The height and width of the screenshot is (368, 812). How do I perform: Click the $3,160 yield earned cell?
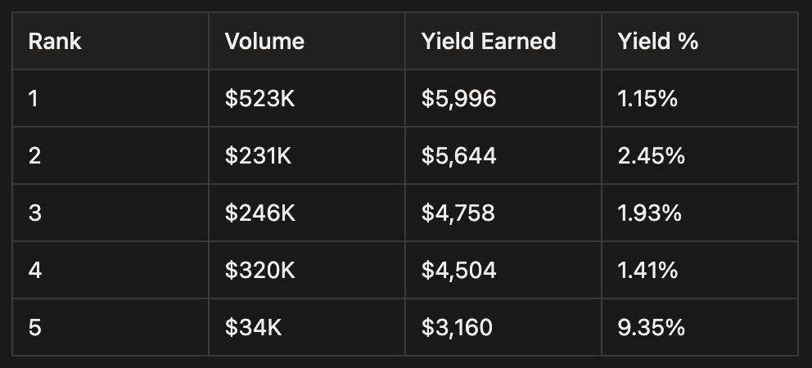[x=457, y=328]
